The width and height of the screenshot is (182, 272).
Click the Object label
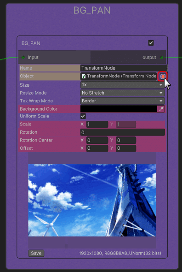coord(27,76)
